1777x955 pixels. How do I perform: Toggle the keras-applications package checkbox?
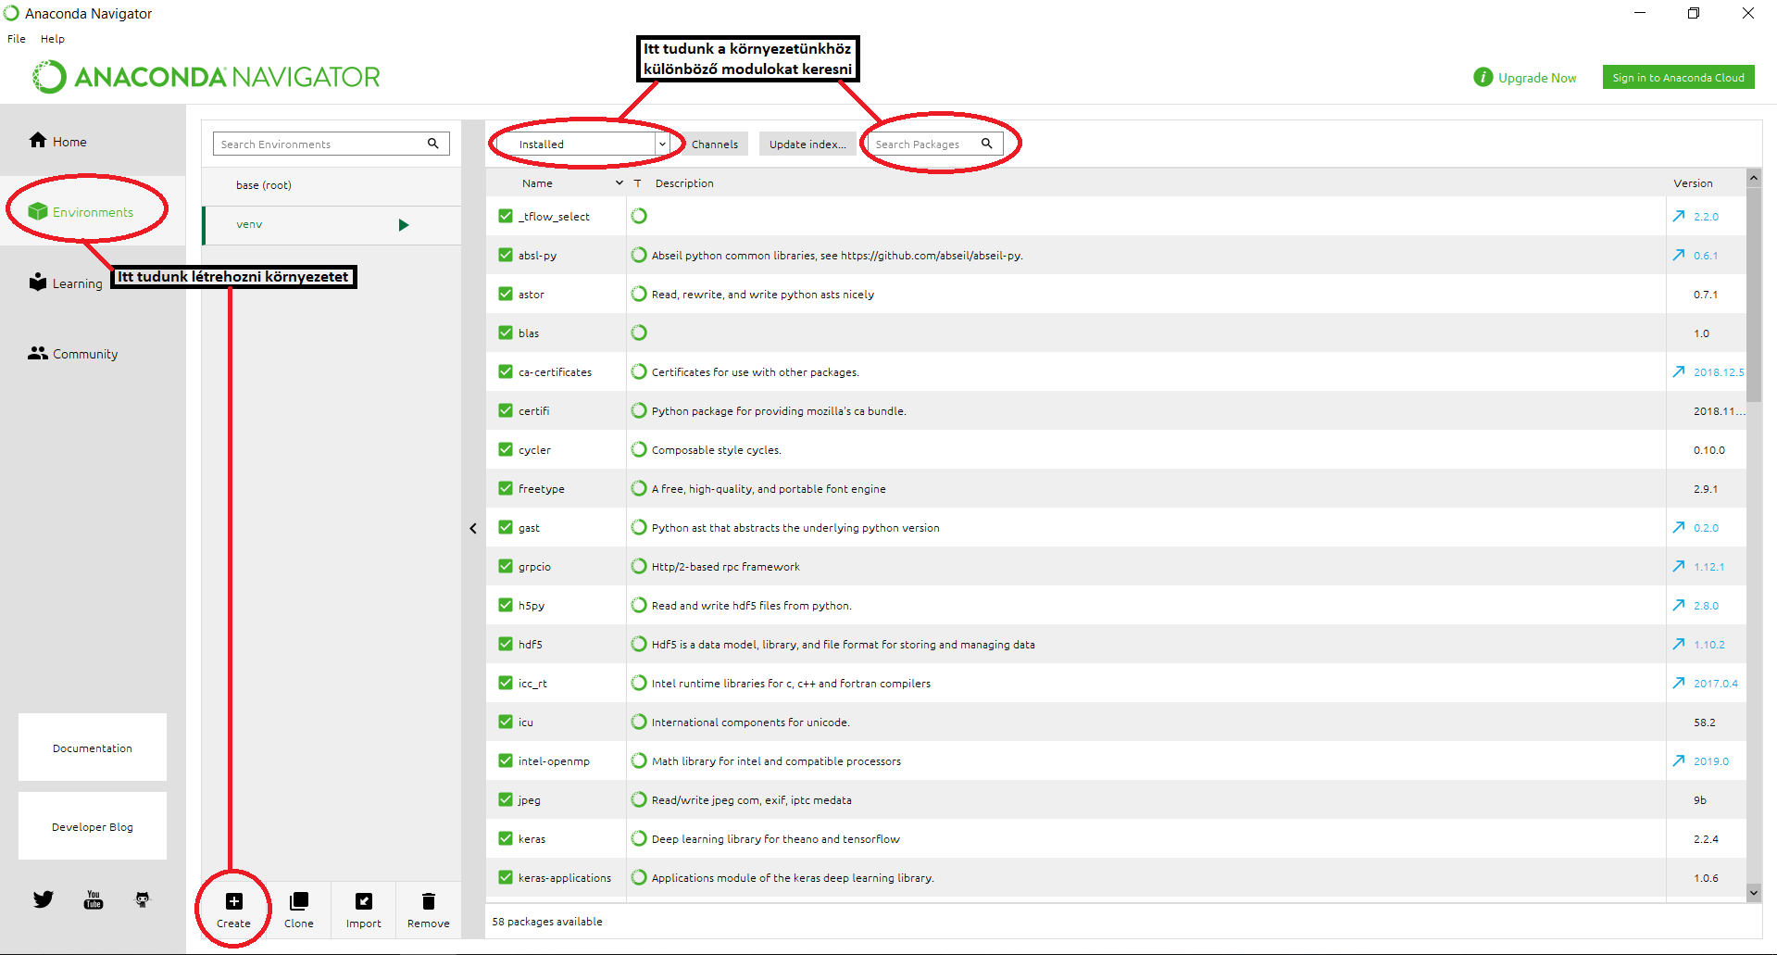(x=506, y=877)
